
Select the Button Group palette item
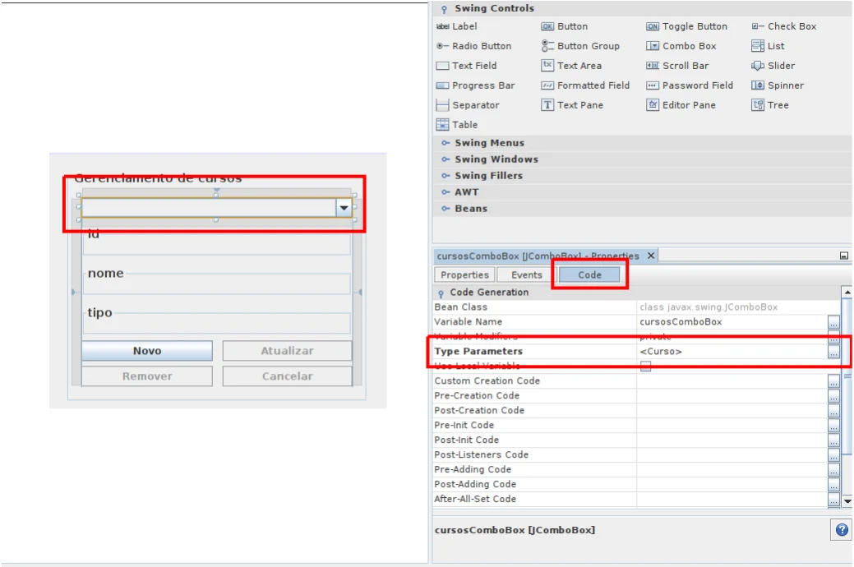(580, 46)
